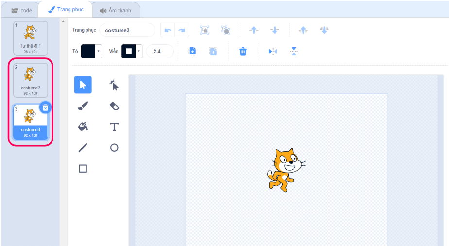The height and width of the screenshot is (246, 449).
Task: Select the Text tool
Action: (x=114, y=126)
